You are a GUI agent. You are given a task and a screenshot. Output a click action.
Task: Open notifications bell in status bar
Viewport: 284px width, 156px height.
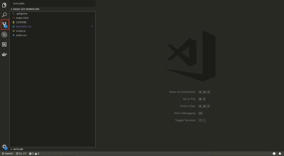tap(280, 154)
